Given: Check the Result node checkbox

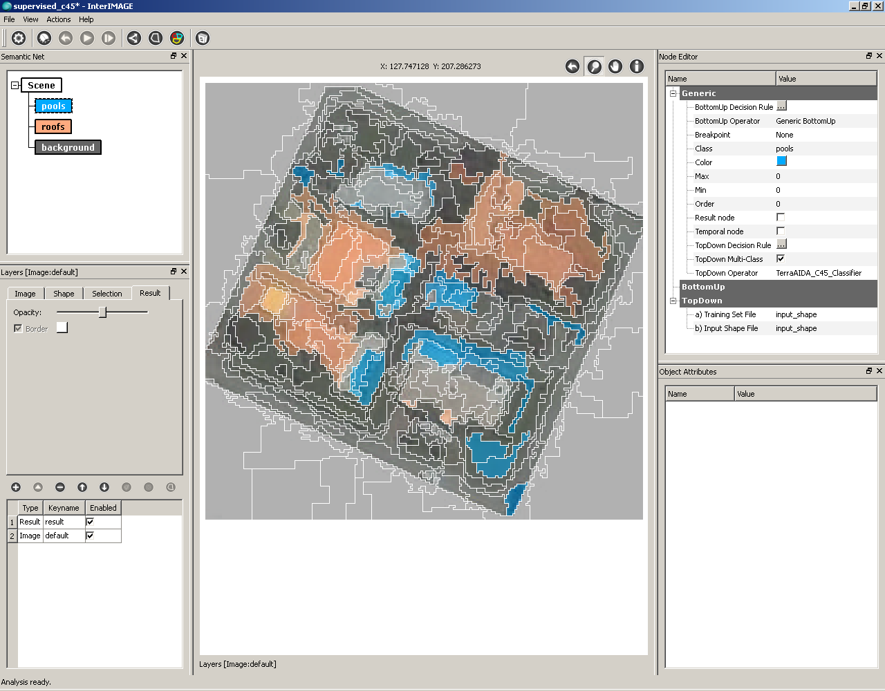Looking at the screenshot, I should [x=781, y=217].
